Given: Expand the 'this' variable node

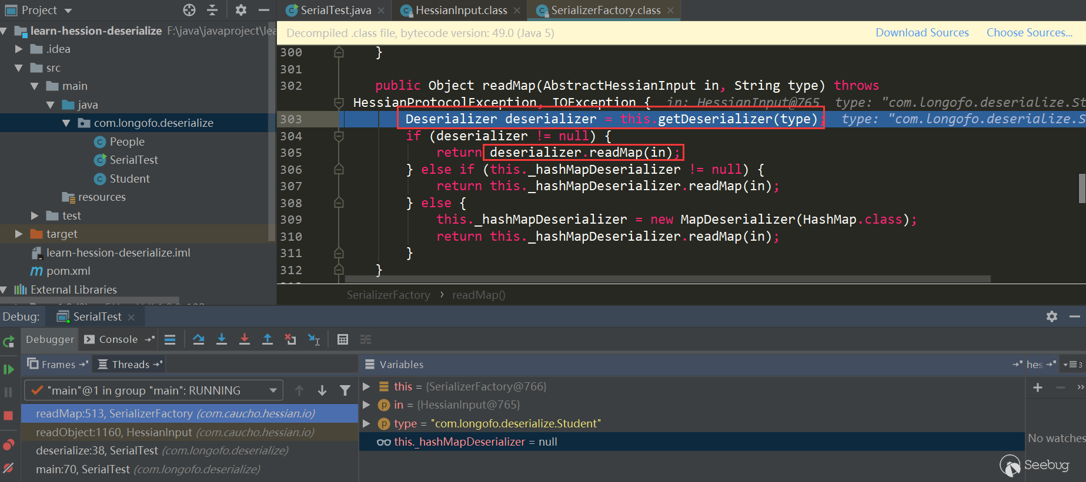Looking at the screenshot, I should (x=366, y=386).
